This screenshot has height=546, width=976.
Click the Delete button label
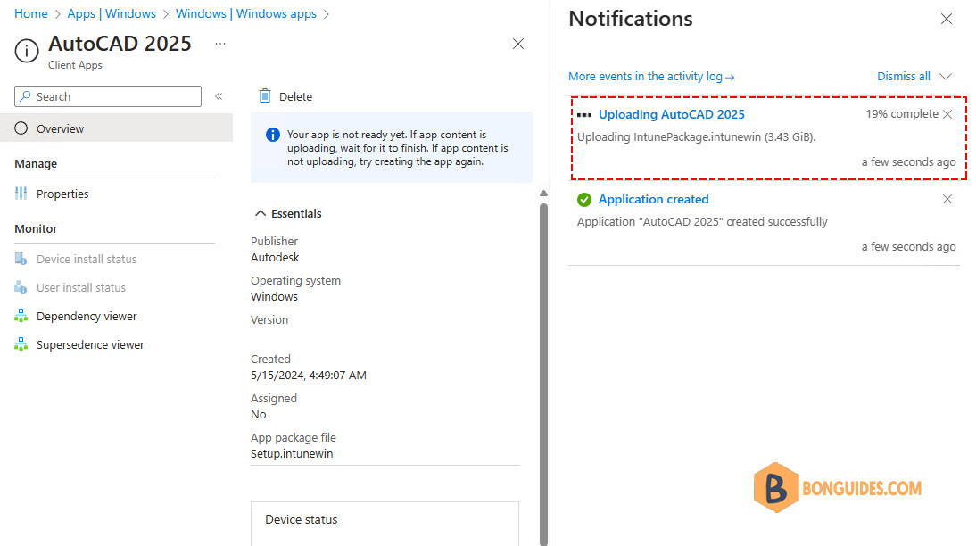(295, 96)
